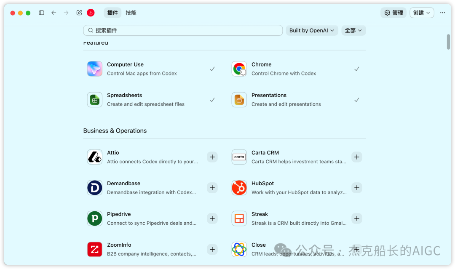The height and width of the screenshot is (269, 455).
Task: Select the HubSpot plugin name
Action: [262, 183]
